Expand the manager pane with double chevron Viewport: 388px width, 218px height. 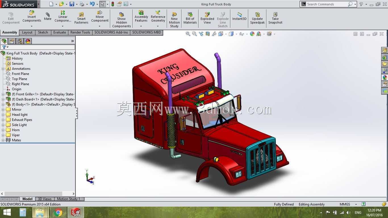pos(72,41)
